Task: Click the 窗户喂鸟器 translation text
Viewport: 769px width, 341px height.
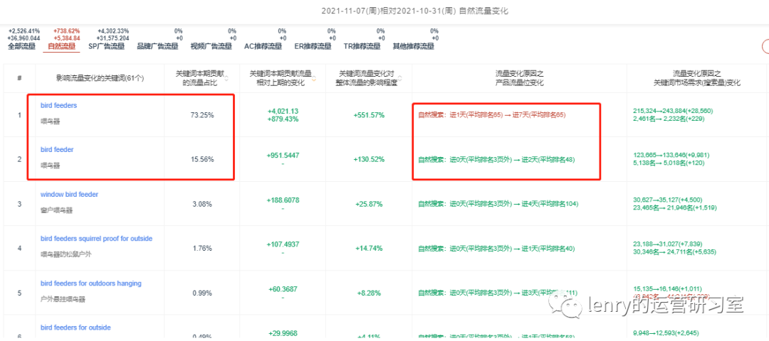Action: 56,210
